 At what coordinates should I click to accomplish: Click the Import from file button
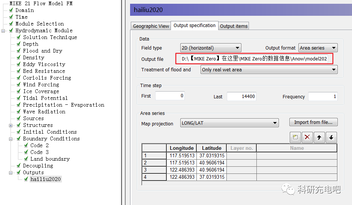coord(313,122)
